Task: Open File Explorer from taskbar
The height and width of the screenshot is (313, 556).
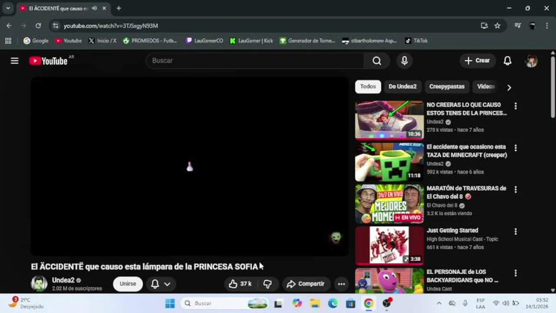Action: pos(315,303)
